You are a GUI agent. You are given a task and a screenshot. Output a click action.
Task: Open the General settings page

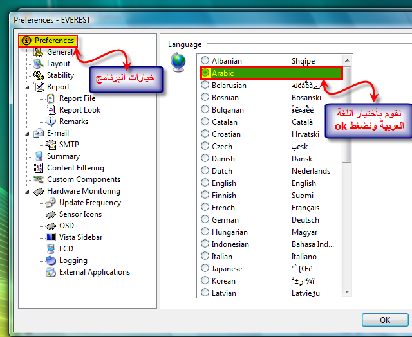coord(59,52)
